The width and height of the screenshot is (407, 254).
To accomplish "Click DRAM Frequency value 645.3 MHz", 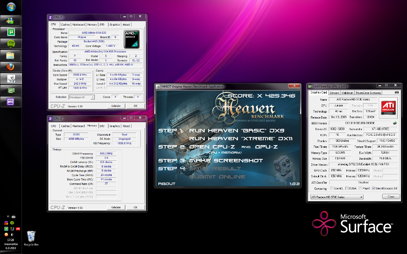I will tap(106, 154).
